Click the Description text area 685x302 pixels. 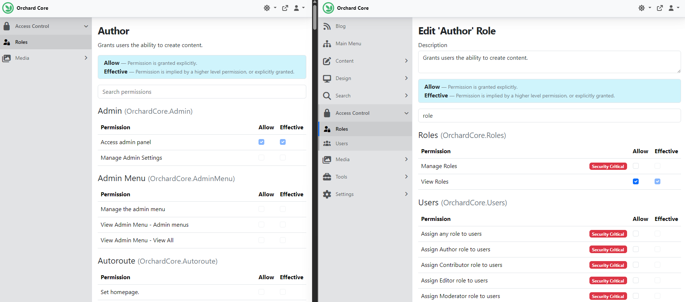click(x=550, y=62)
